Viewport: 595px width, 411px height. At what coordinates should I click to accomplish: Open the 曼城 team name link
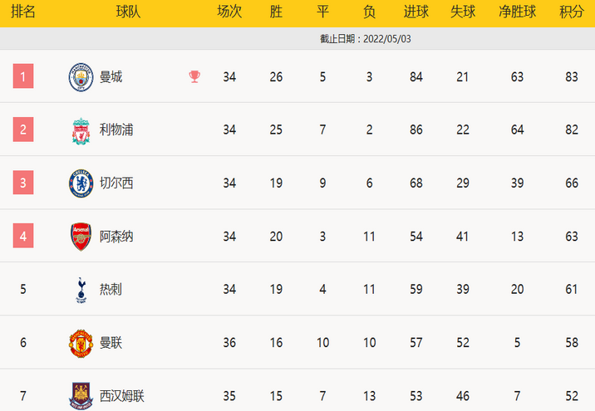click(x=111, y=77)
